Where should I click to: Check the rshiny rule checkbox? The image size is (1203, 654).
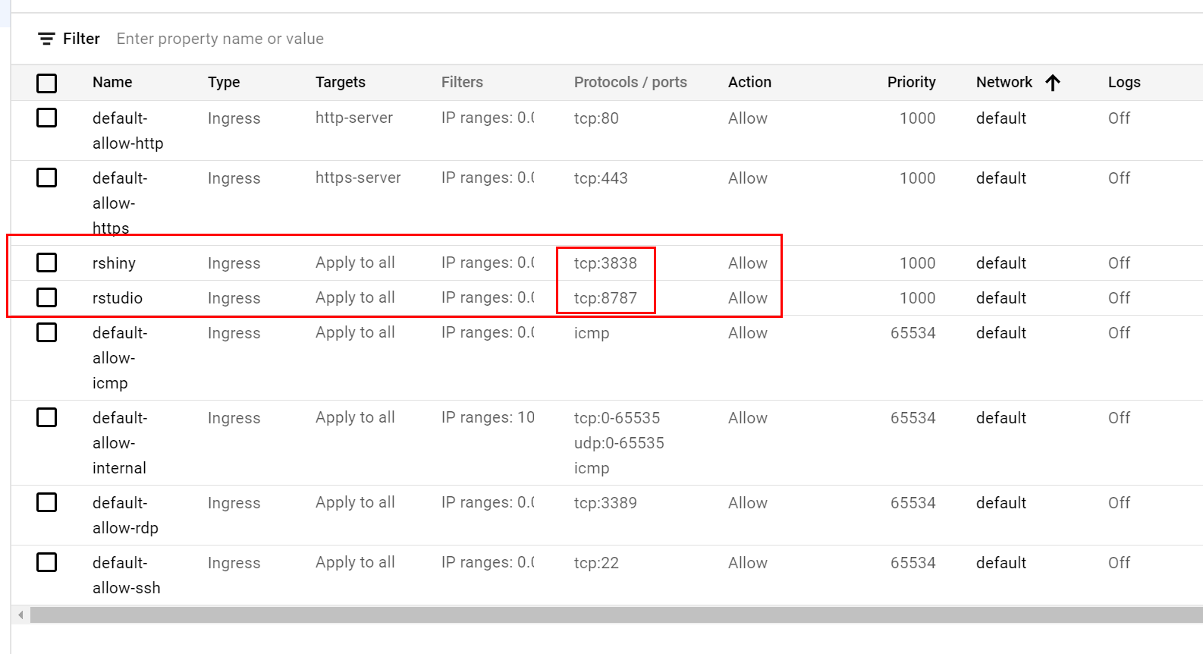[47, 263]
